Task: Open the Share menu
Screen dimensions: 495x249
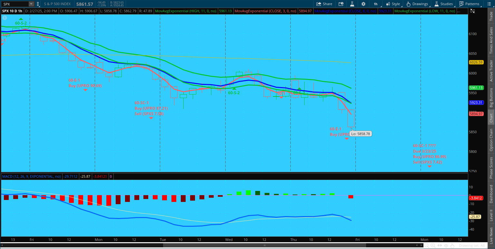Action: (x=324, y=4)
